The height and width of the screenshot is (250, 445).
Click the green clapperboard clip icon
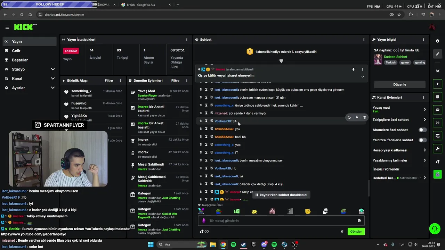coord(437,174)
